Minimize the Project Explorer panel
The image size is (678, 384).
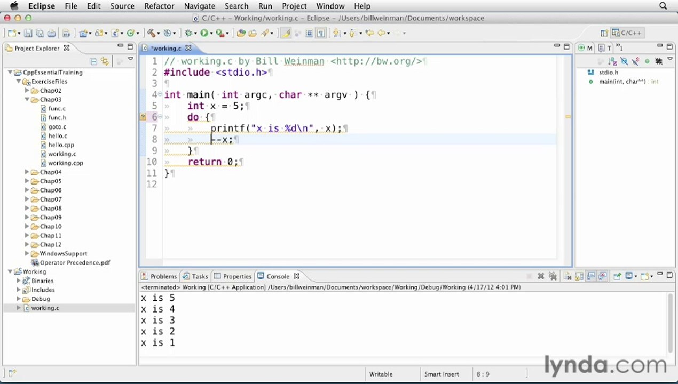tap(121, 47)
